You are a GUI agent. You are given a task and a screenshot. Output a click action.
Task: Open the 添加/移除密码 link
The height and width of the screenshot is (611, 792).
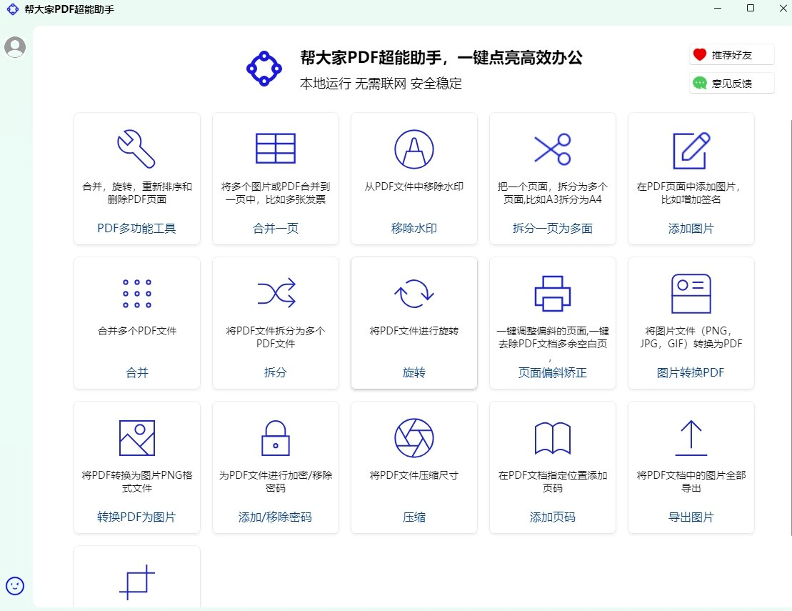tap(275, 517)
